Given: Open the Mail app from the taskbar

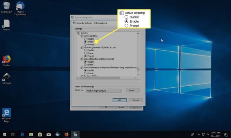Looking at the screenshot, I should (x=49, y=134).
